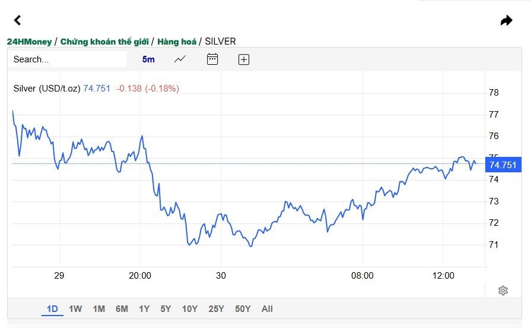Viewport: 531px width, 328px height.
Task: Open chart settings gear icon
Action: point(503,291)
